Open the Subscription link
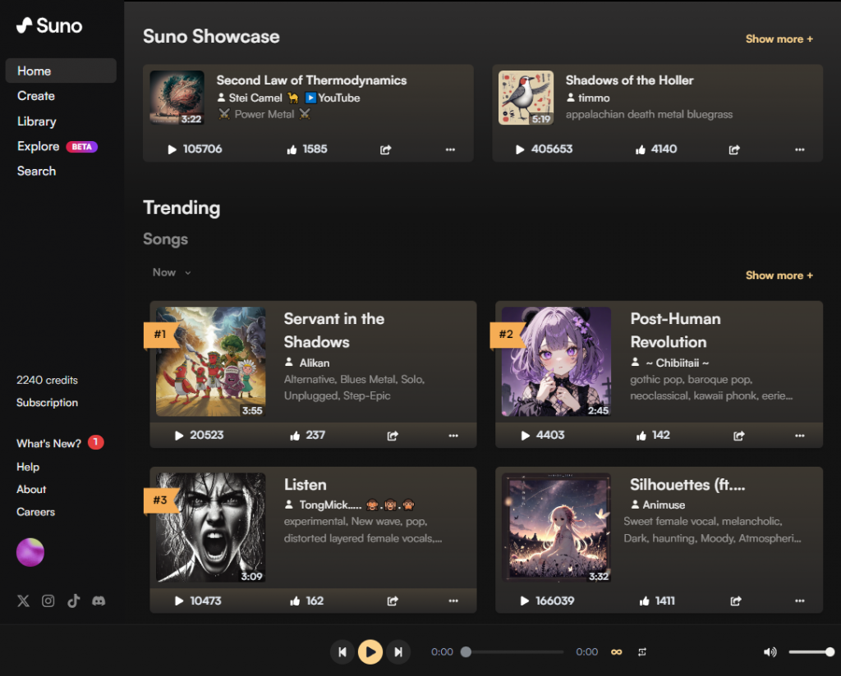This screenshot has width=841, height=676. pos(48,403)
